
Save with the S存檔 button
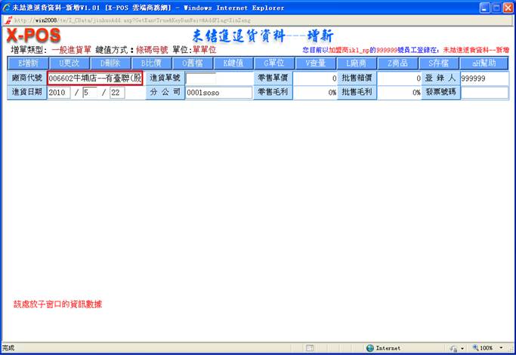click(439, 63)
